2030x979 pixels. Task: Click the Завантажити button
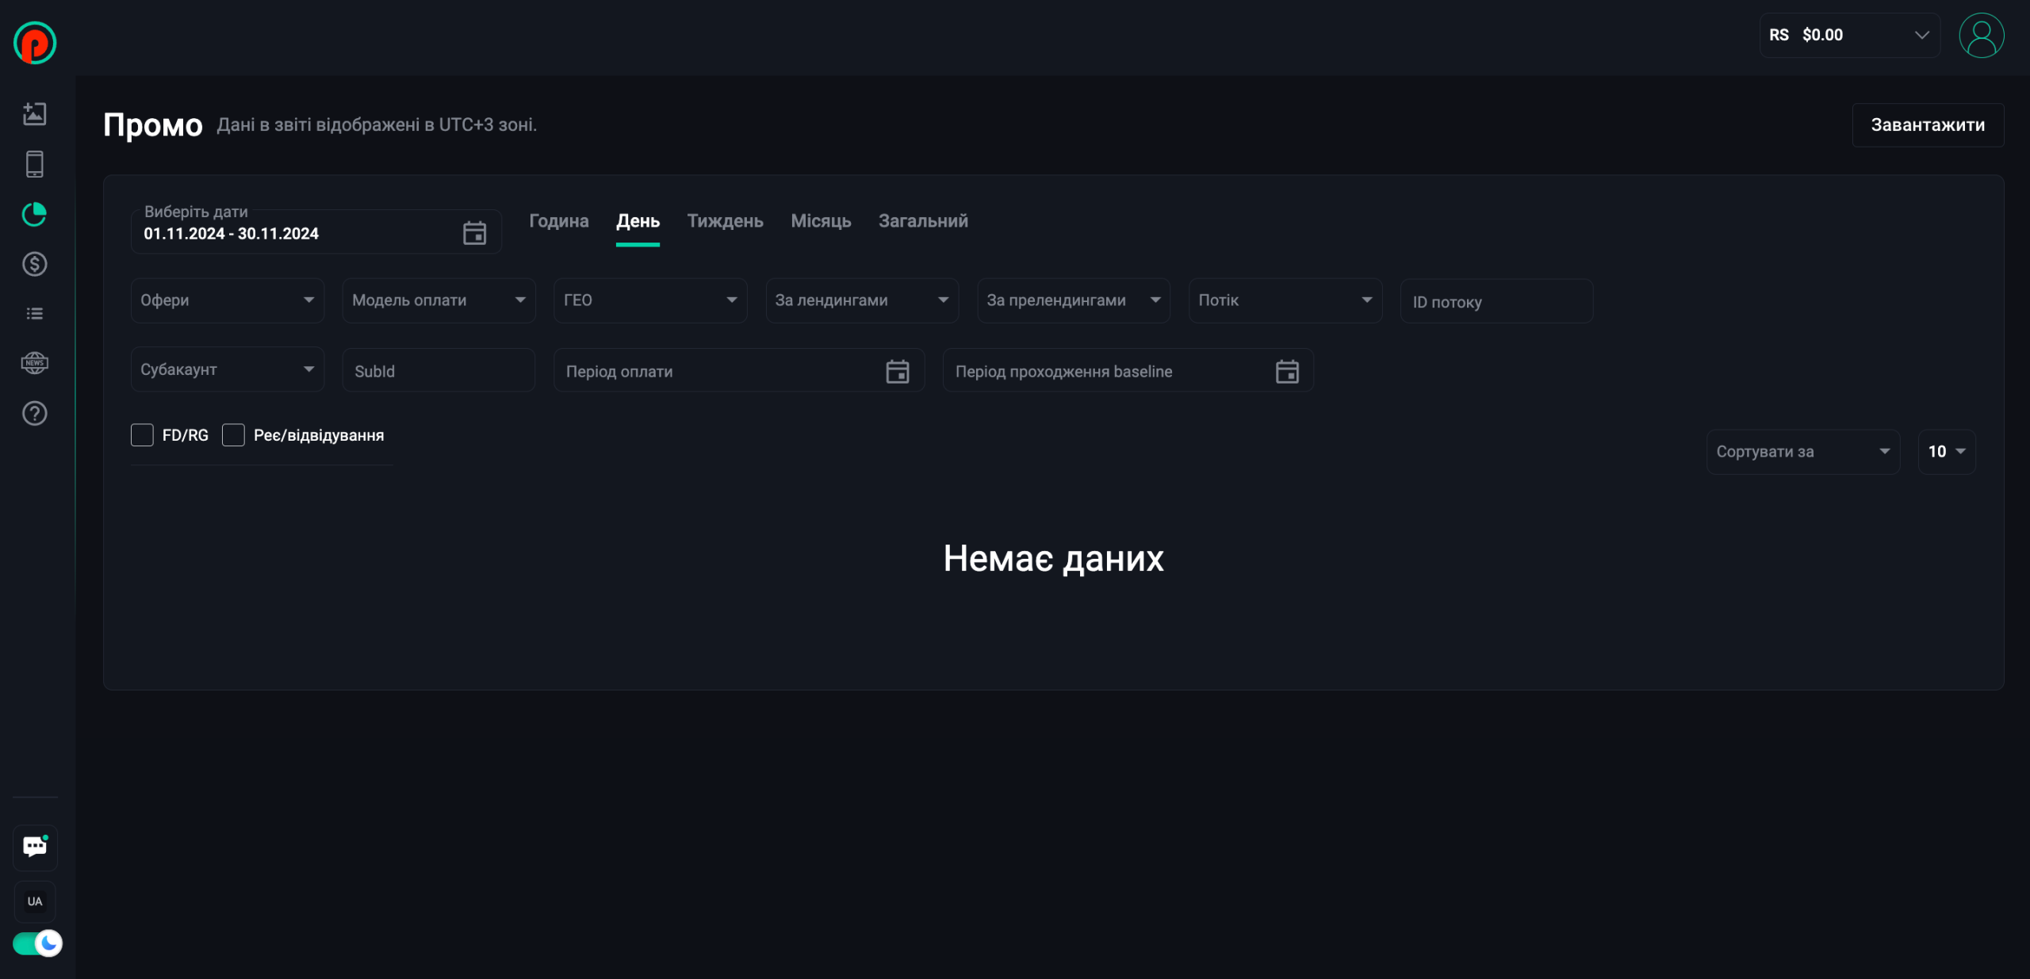point(1927,125)
